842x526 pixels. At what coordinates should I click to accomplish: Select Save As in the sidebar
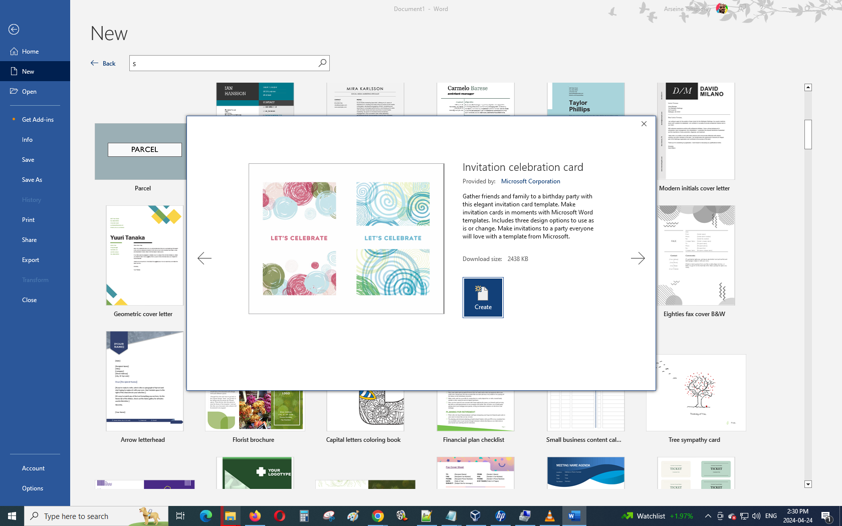pos(32,180)
